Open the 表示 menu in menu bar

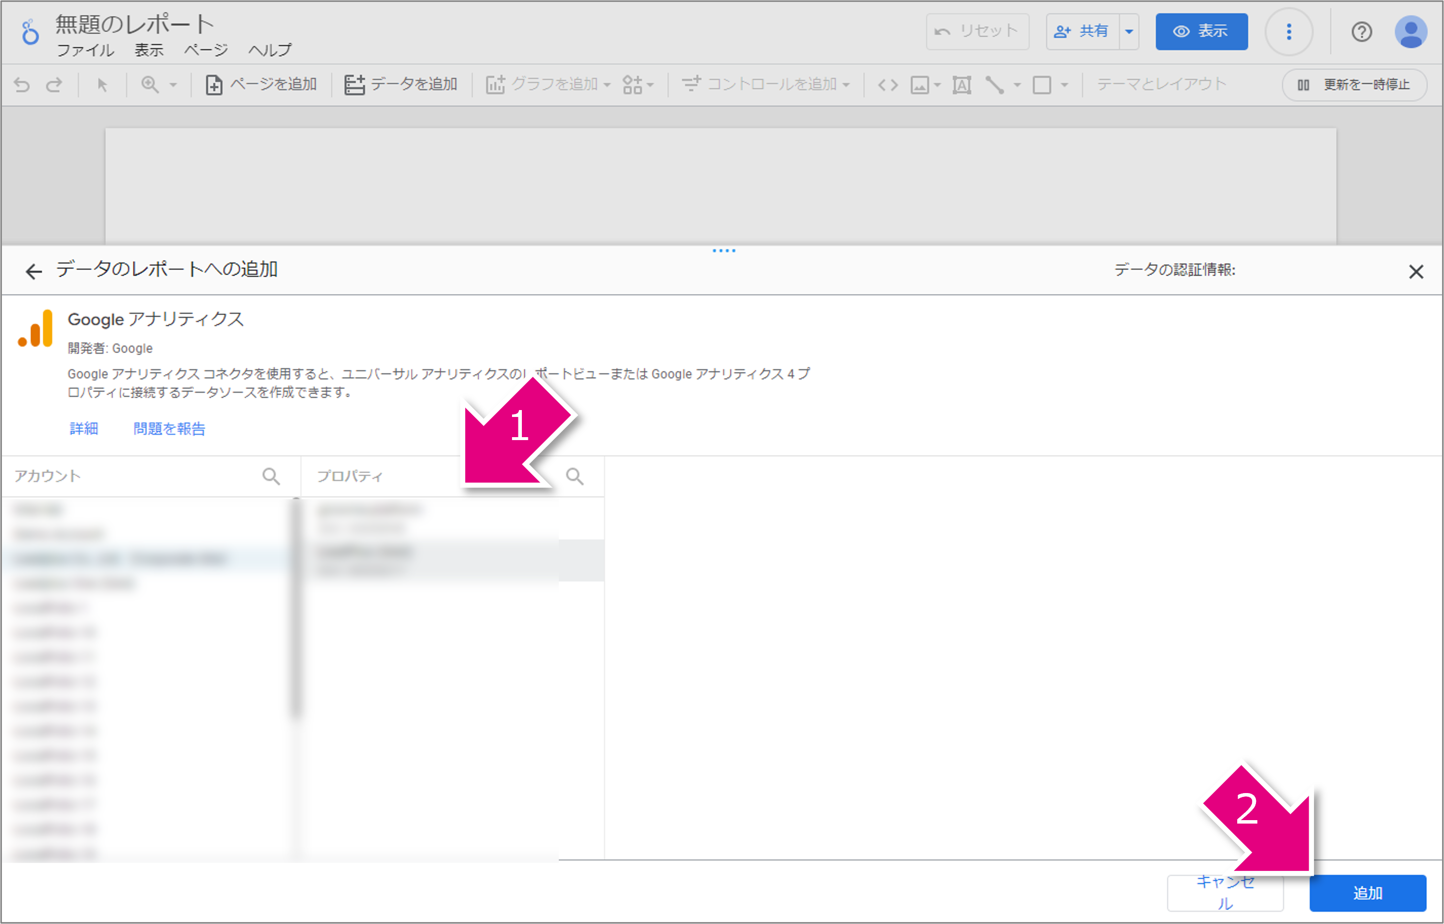tap(149, 50)
